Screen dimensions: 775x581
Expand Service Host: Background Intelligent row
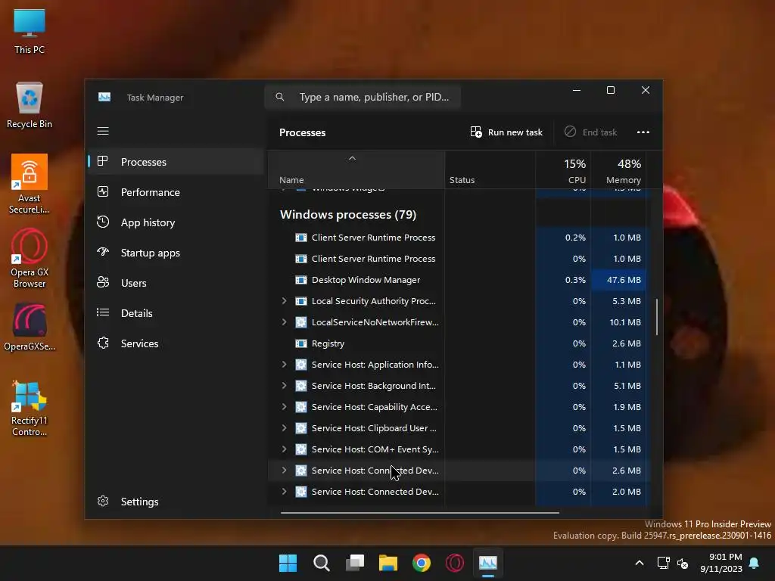[x=285, y=386]
